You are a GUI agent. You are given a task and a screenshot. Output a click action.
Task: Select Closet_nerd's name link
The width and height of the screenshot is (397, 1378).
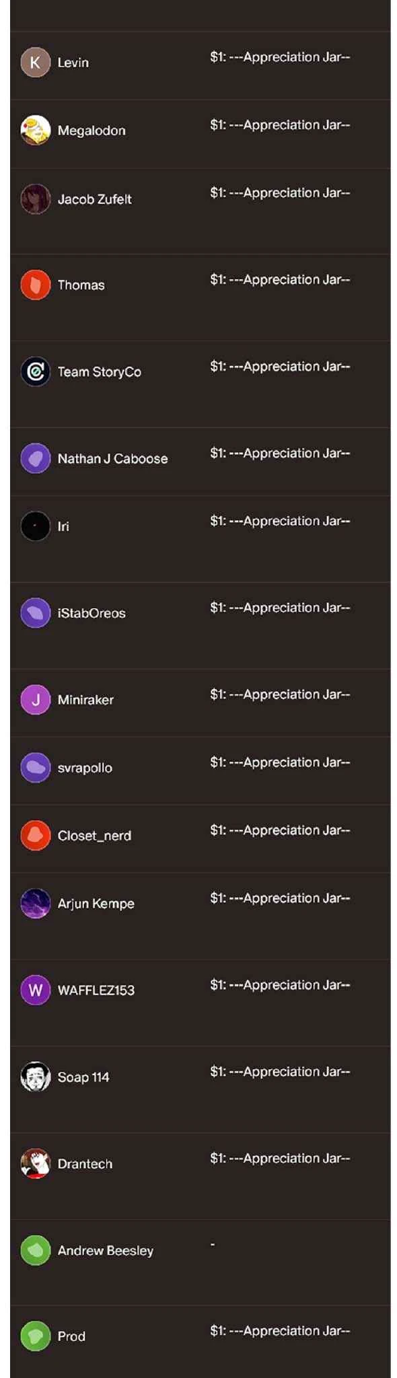pos(94,836)
